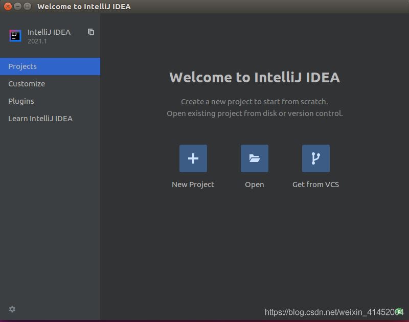409x322 pixels.
Task: Click the Get from VCS text label
Action: click(315, 185)
